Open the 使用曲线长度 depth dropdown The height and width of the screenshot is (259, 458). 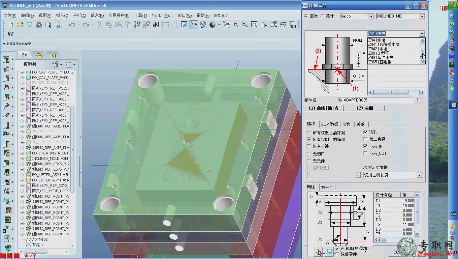[x=419, y=175]
